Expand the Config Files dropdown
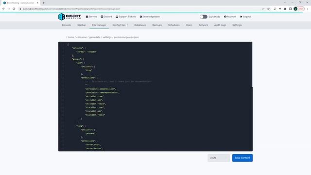This screenshot has width=311, height=175. pyautogui.click(x=120, y=25)
